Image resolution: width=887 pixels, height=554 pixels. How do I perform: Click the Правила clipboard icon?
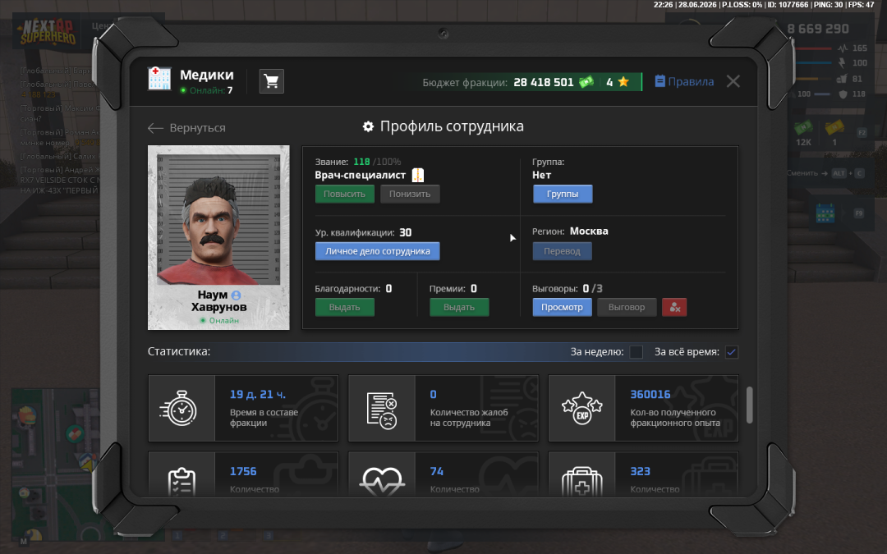pos(660,81)
